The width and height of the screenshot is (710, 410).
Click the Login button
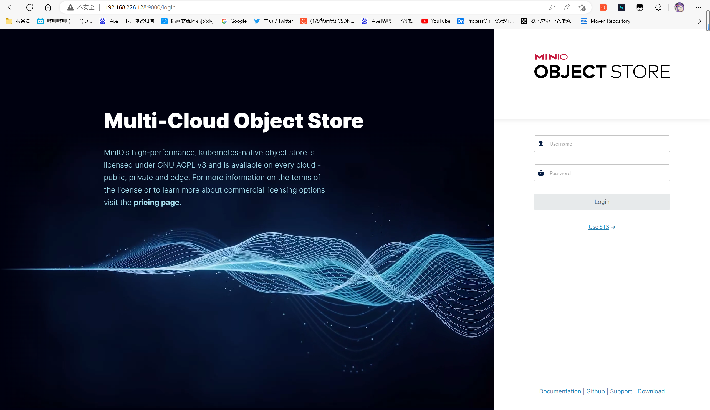coord(602,202)
